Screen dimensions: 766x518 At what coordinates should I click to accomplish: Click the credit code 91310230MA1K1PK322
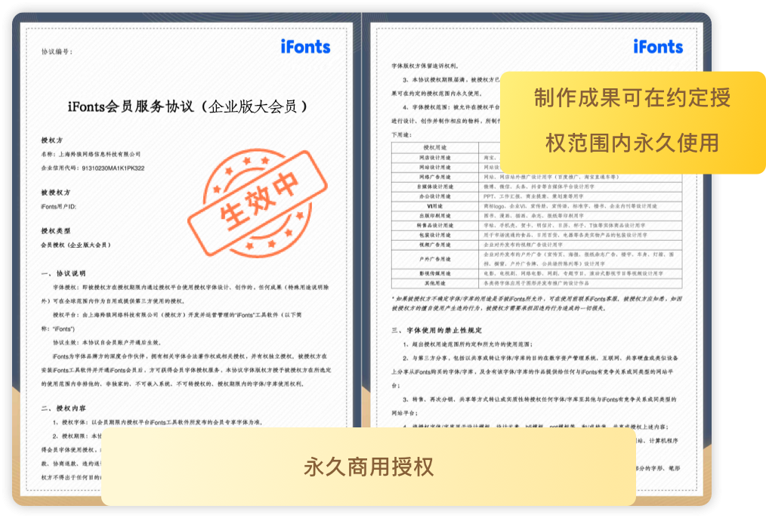[113, 168]
